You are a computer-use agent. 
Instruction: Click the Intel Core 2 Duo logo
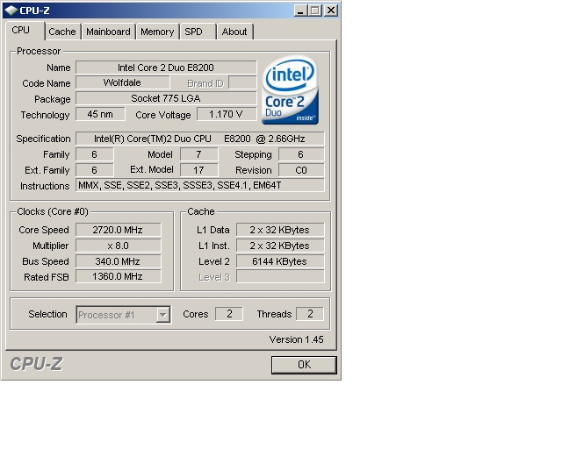(291, 89)
